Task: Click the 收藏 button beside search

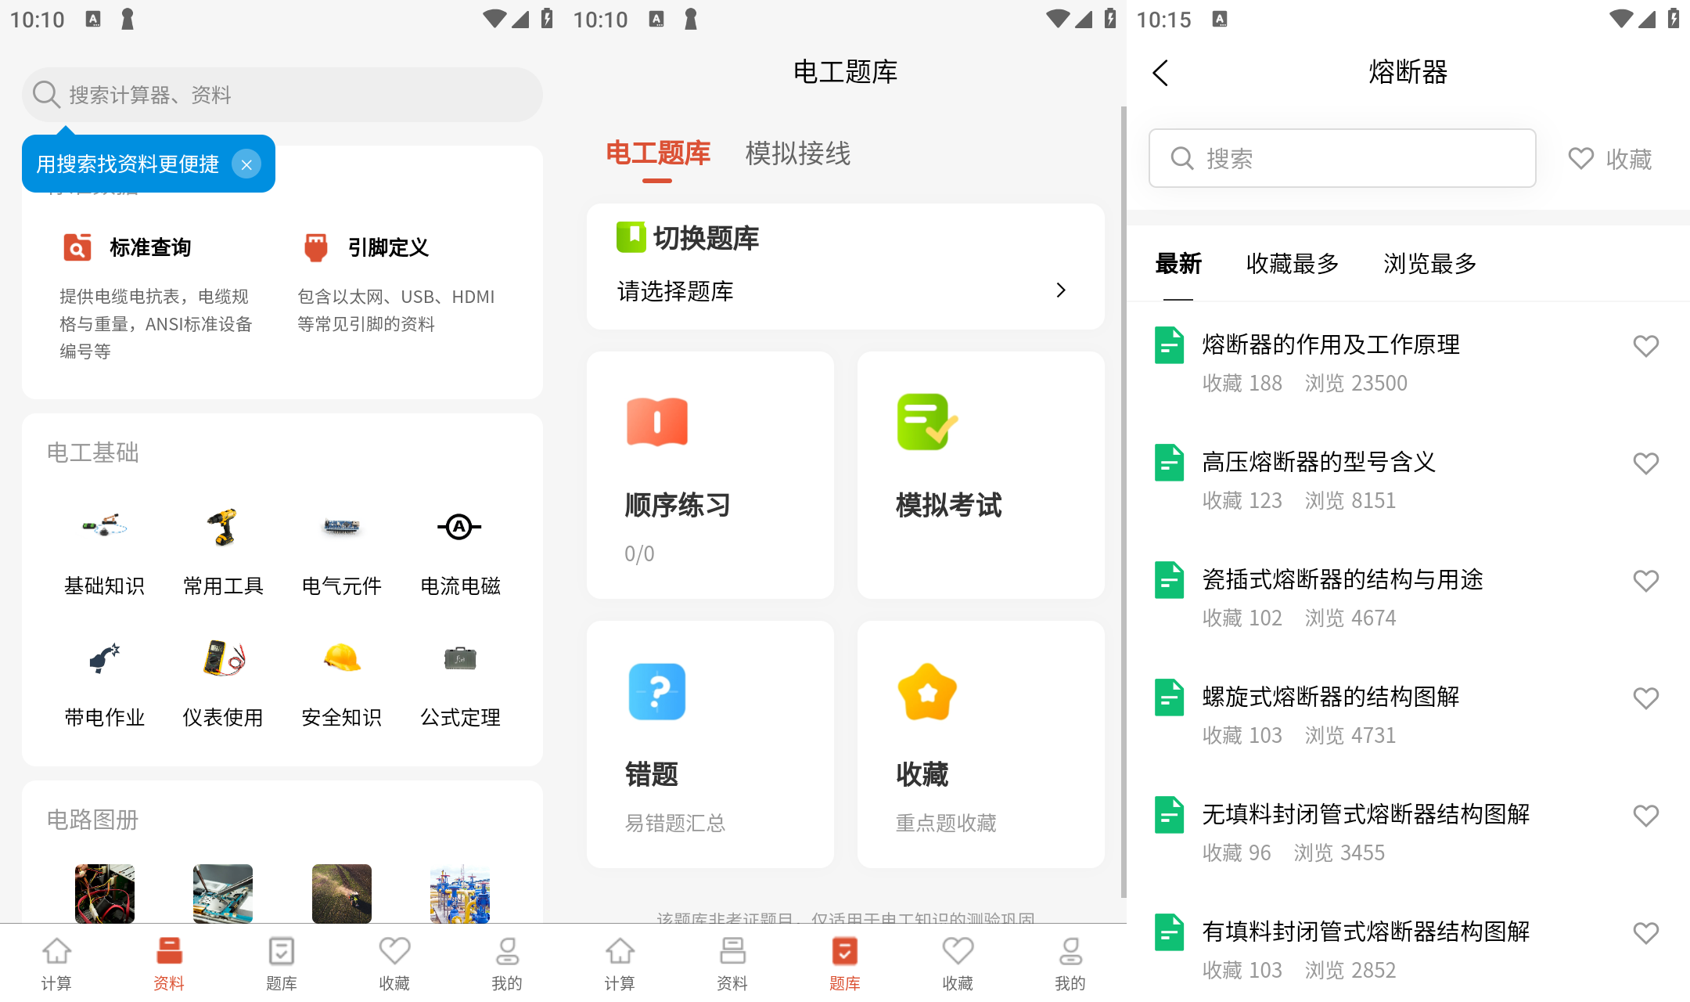Action: 1610,159
